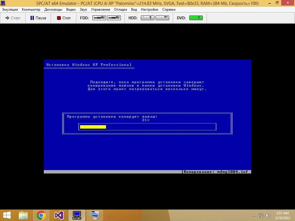The height and width of the screenshot is (221, 295).
Task: Click the volume speaker tray icon
Action: 268,215
